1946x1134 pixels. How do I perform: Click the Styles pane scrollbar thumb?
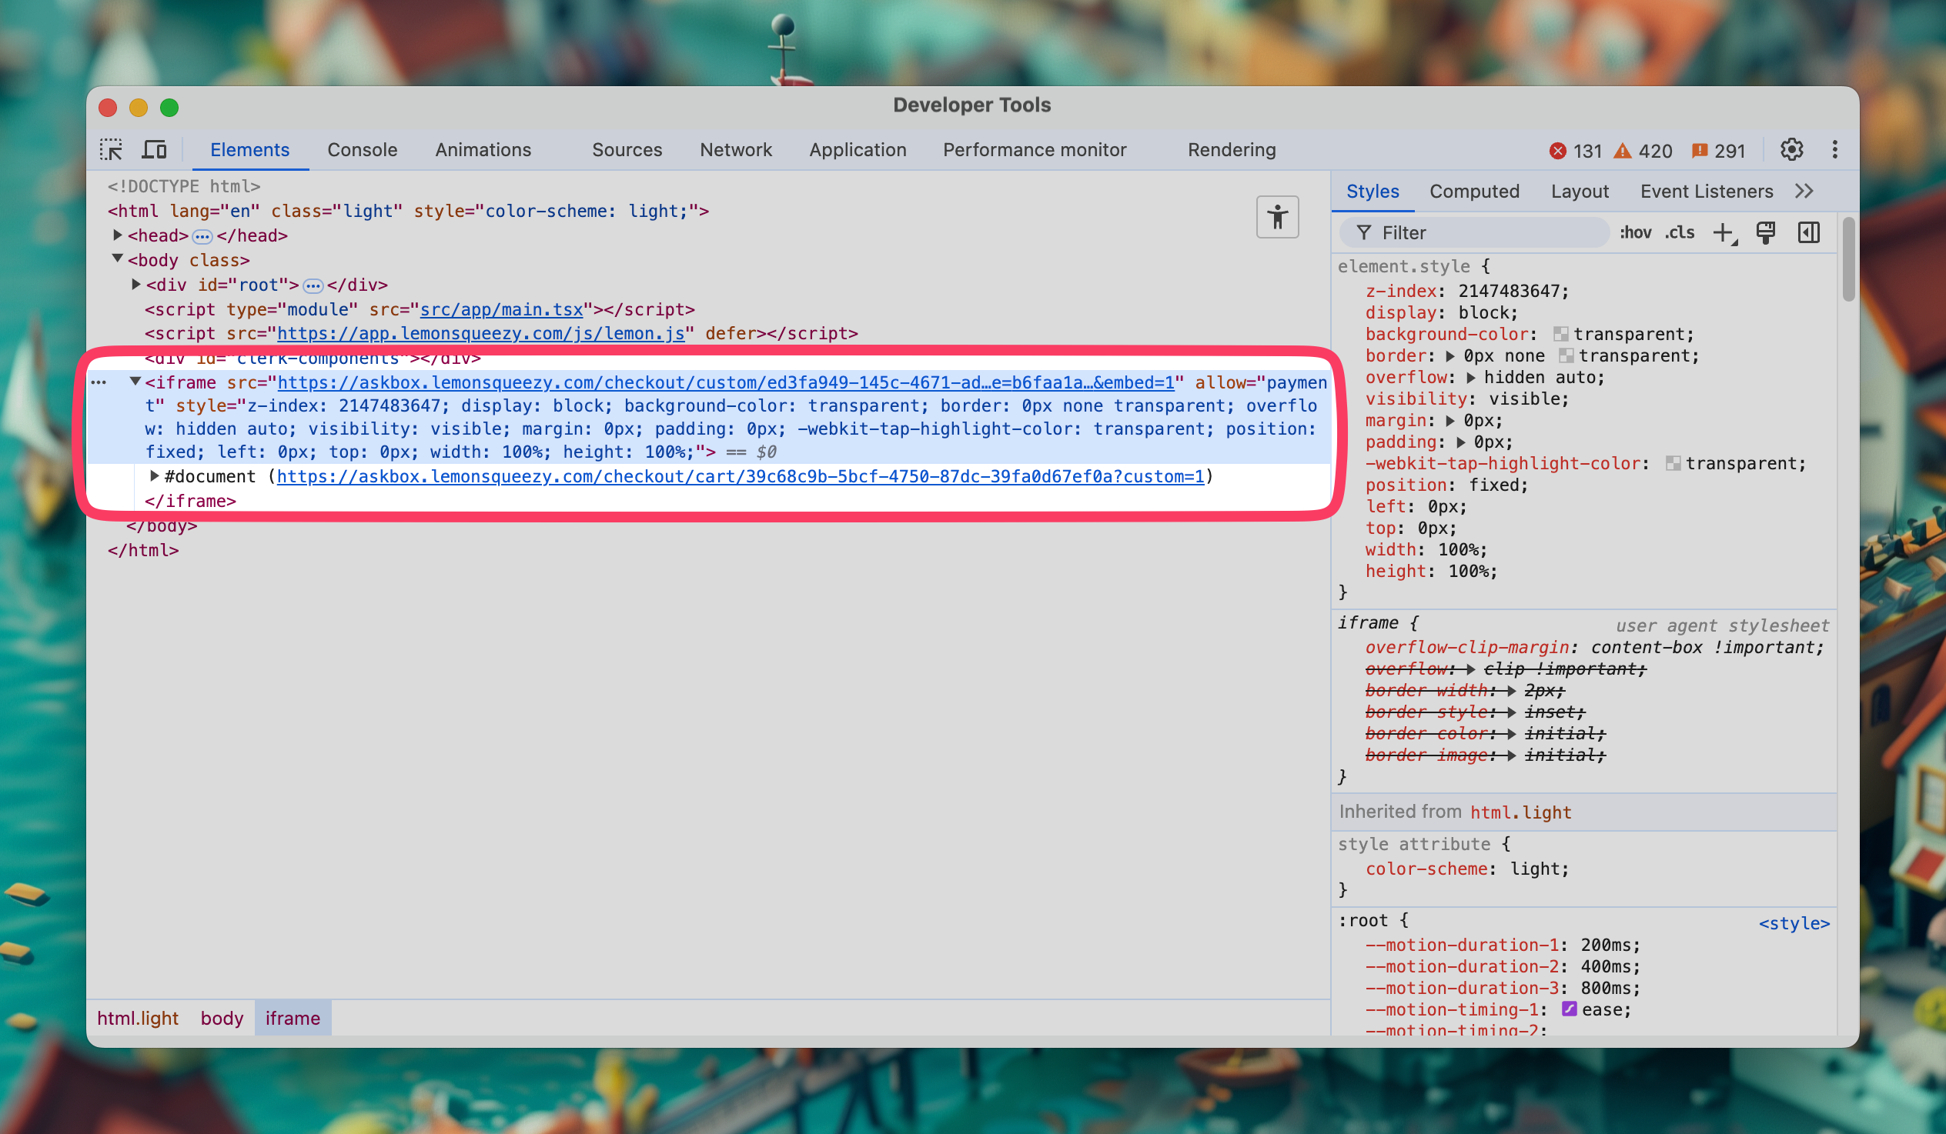(x=1848, y=260)
